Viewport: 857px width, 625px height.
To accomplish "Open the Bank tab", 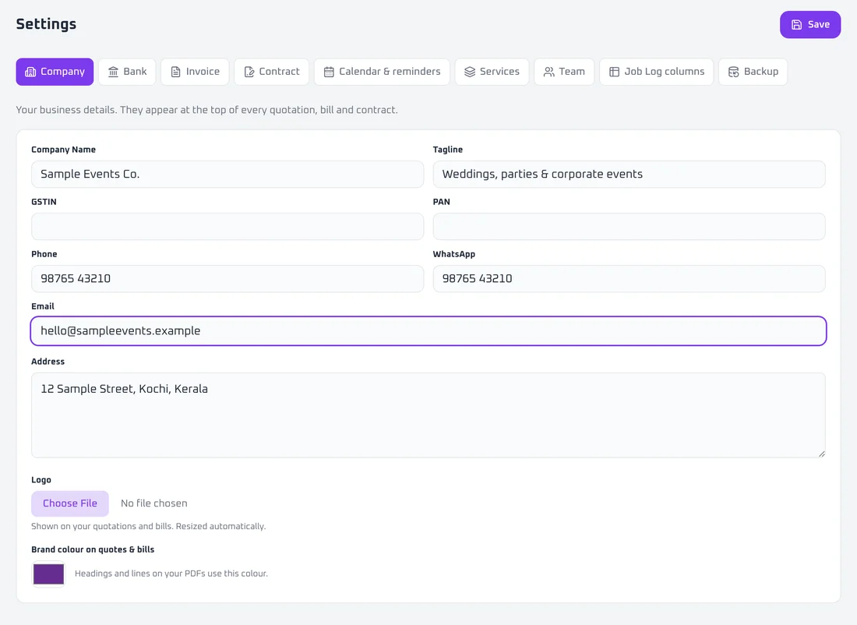I will [x=127, y=72].
